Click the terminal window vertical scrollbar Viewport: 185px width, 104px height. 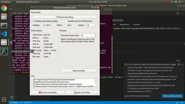tap(112, 54)
